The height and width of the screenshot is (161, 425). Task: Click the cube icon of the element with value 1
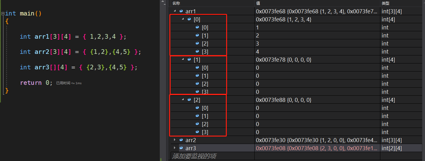click(197, 27)
